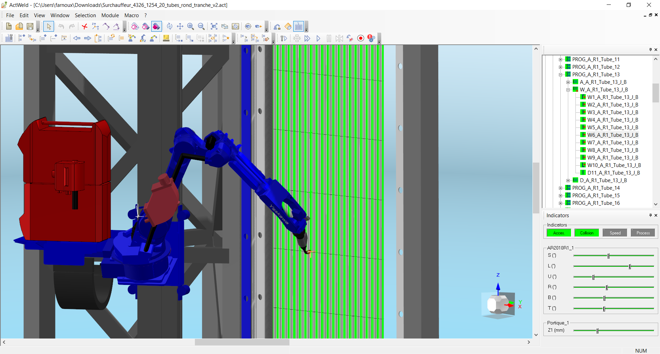Click the Open file folder icon

click(19, 26)
